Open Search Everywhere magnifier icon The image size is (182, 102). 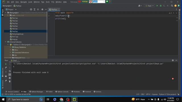click(172, 6)
